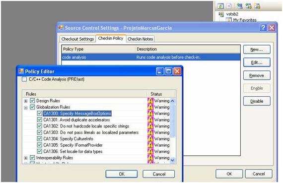Select My Favorites node in Team Explorer
283x183 pixels.
pos(245,20)
